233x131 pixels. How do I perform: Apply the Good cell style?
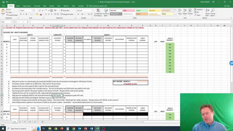click(x=142, y=11)
